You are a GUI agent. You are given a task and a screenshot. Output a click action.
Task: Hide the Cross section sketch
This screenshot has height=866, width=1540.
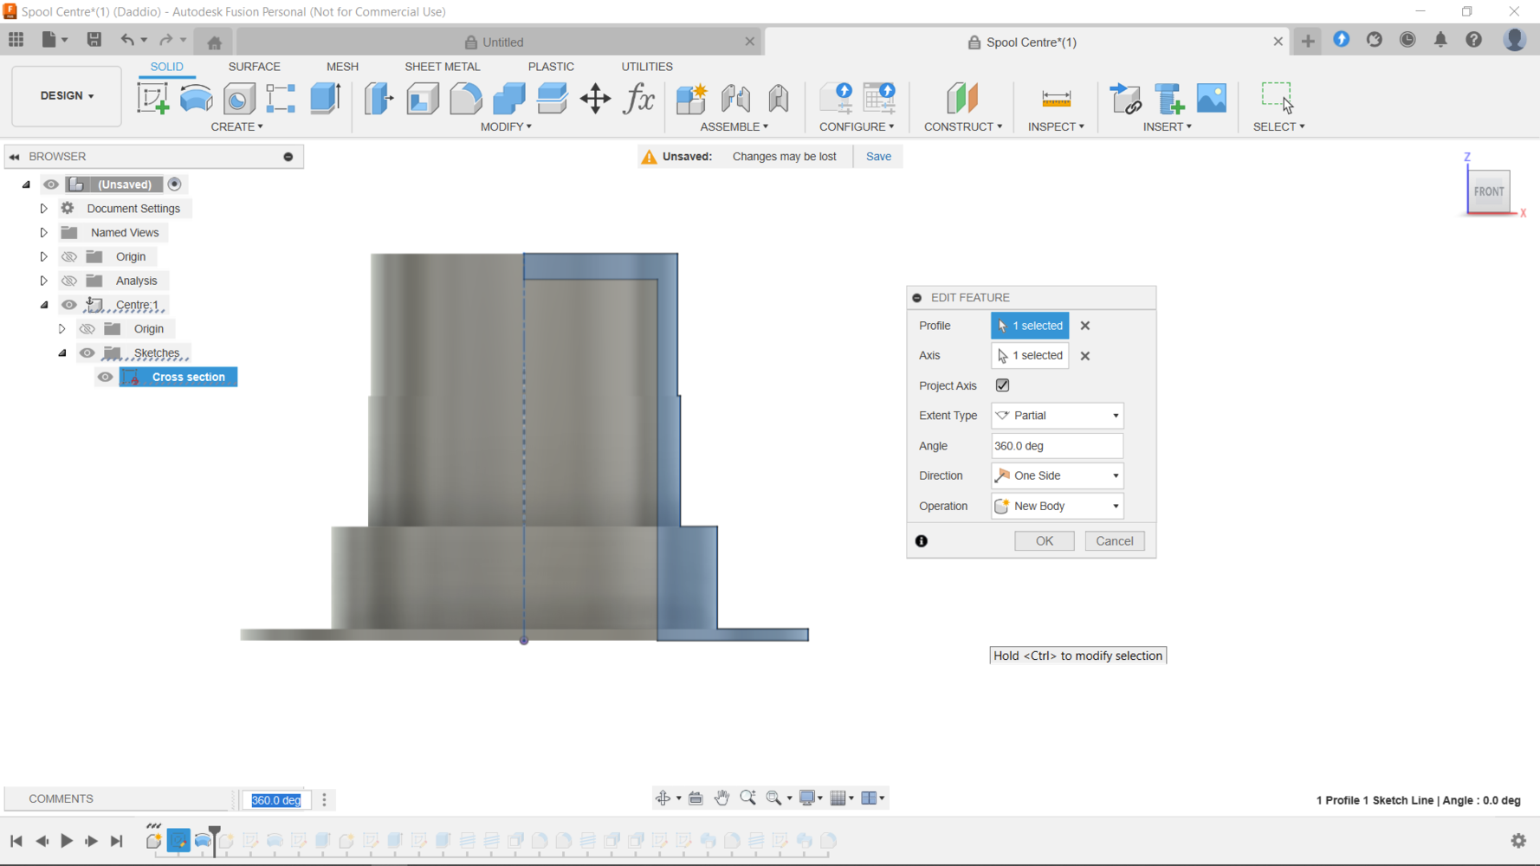(x=105, y=377)
